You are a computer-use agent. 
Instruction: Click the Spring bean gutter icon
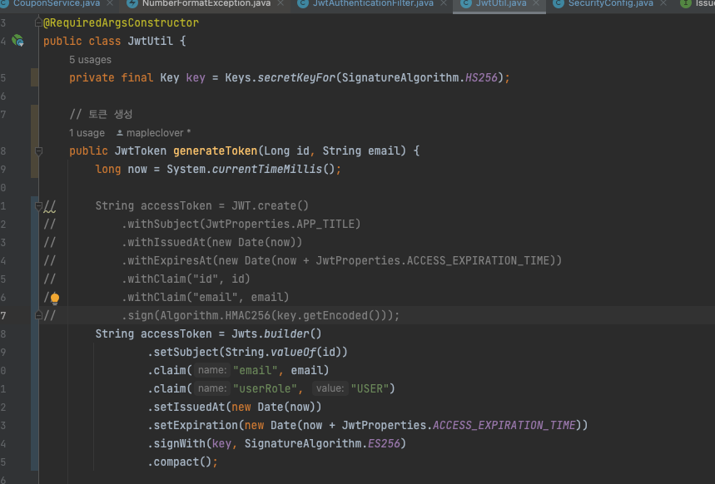(x=17, y=41)
